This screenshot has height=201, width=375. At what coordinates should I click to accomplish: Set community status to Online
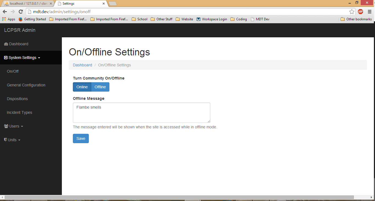82,87
